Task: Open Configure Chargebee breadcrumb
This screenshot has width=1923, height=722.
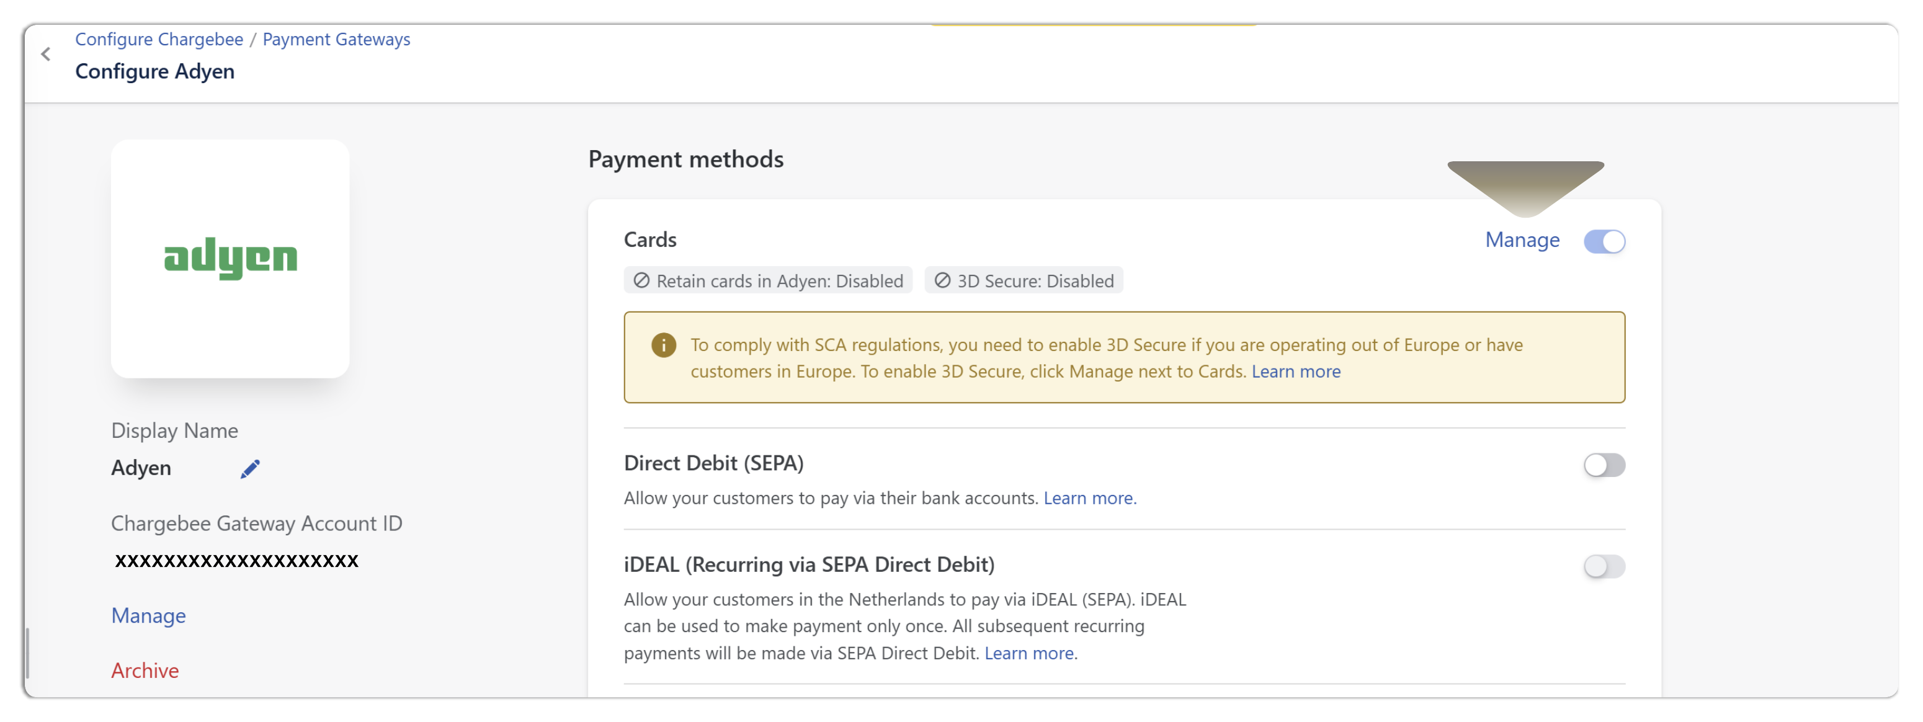Action: [x=159, y=39]
